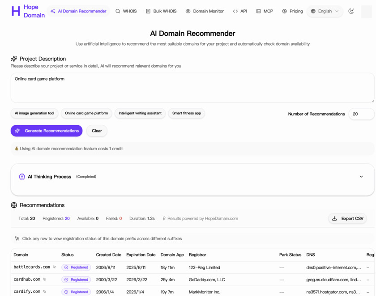Open Domain Monitor from navigation

205,11
